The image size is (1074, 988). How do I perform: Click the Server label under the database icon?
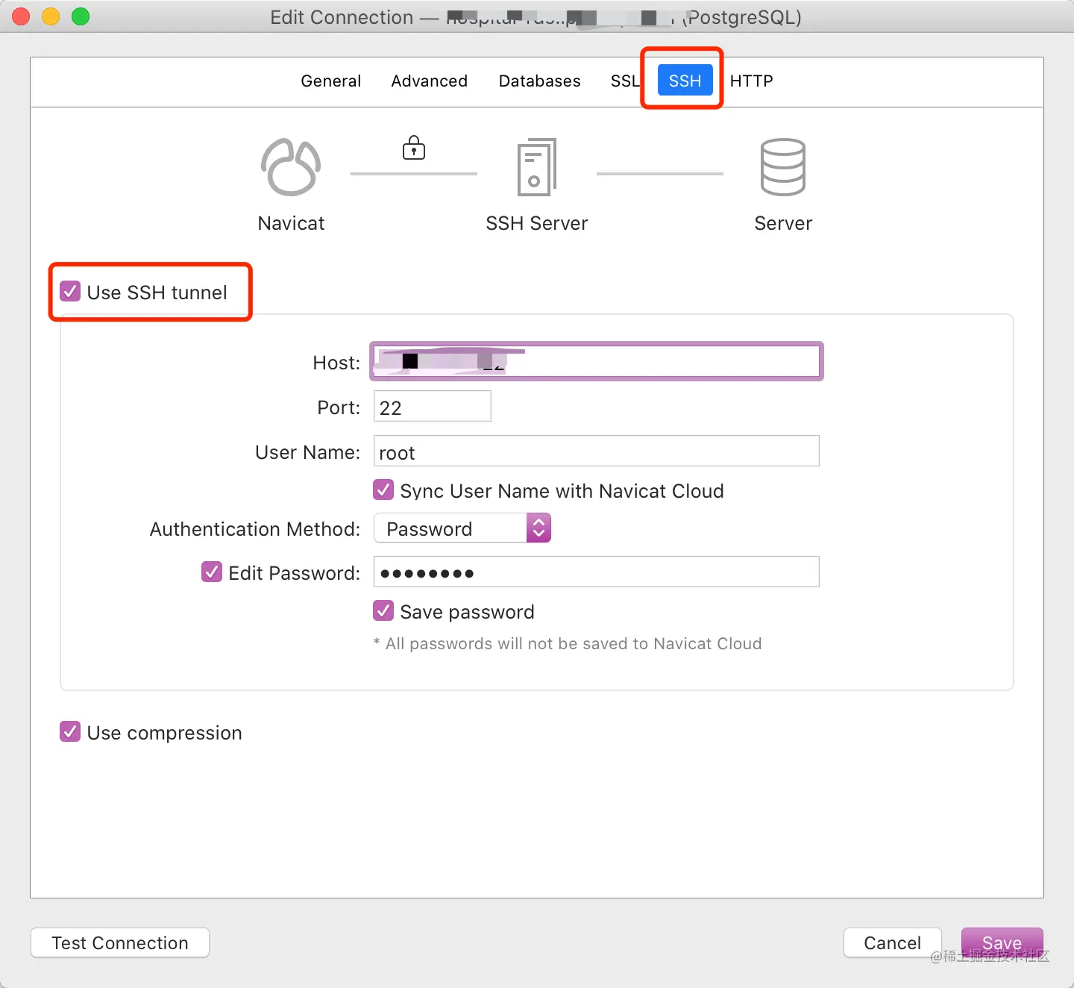[783, 223]
